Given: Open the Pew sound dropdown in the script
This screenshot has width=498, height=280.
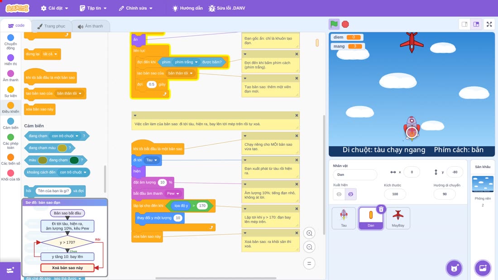Looking at the screenshot, I should coord(173,193).
